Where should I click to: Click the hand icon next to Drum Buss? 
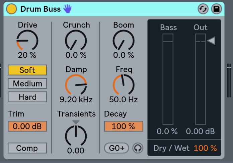coord(68,8)
